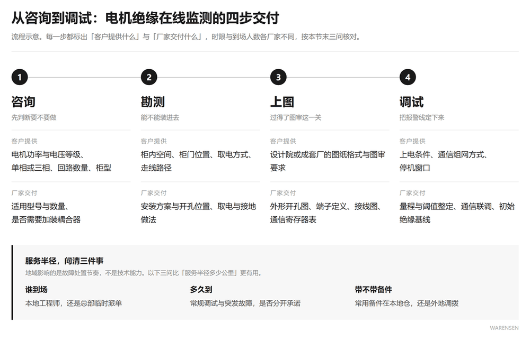The height and width of the screenshot is (341, 530).
Task: Click the 谁到场 heading
Action: click(36, 289)
